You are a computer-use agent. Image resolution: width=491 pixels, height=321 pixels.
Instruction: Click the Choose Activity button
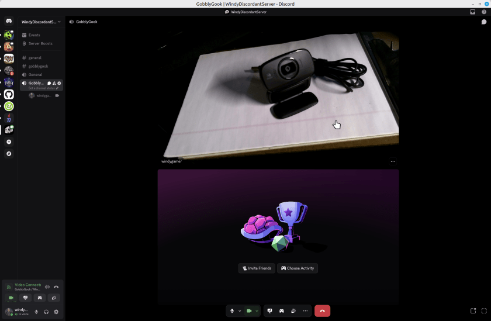click(298, 268)
